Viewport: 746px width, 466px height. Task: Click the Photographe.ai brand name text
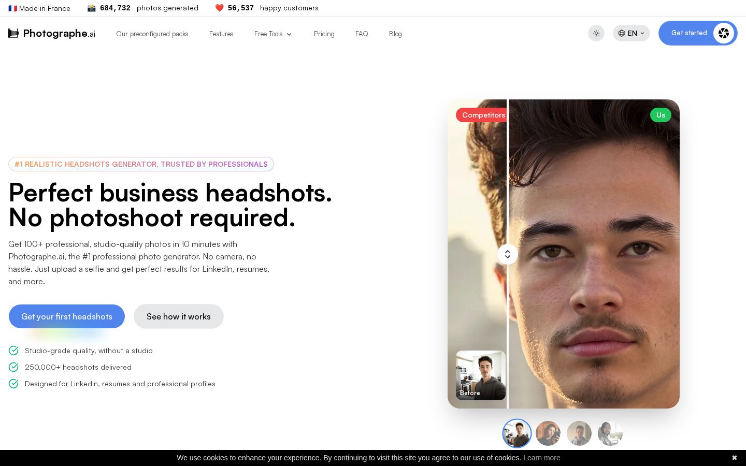click(x=59, y=33)
